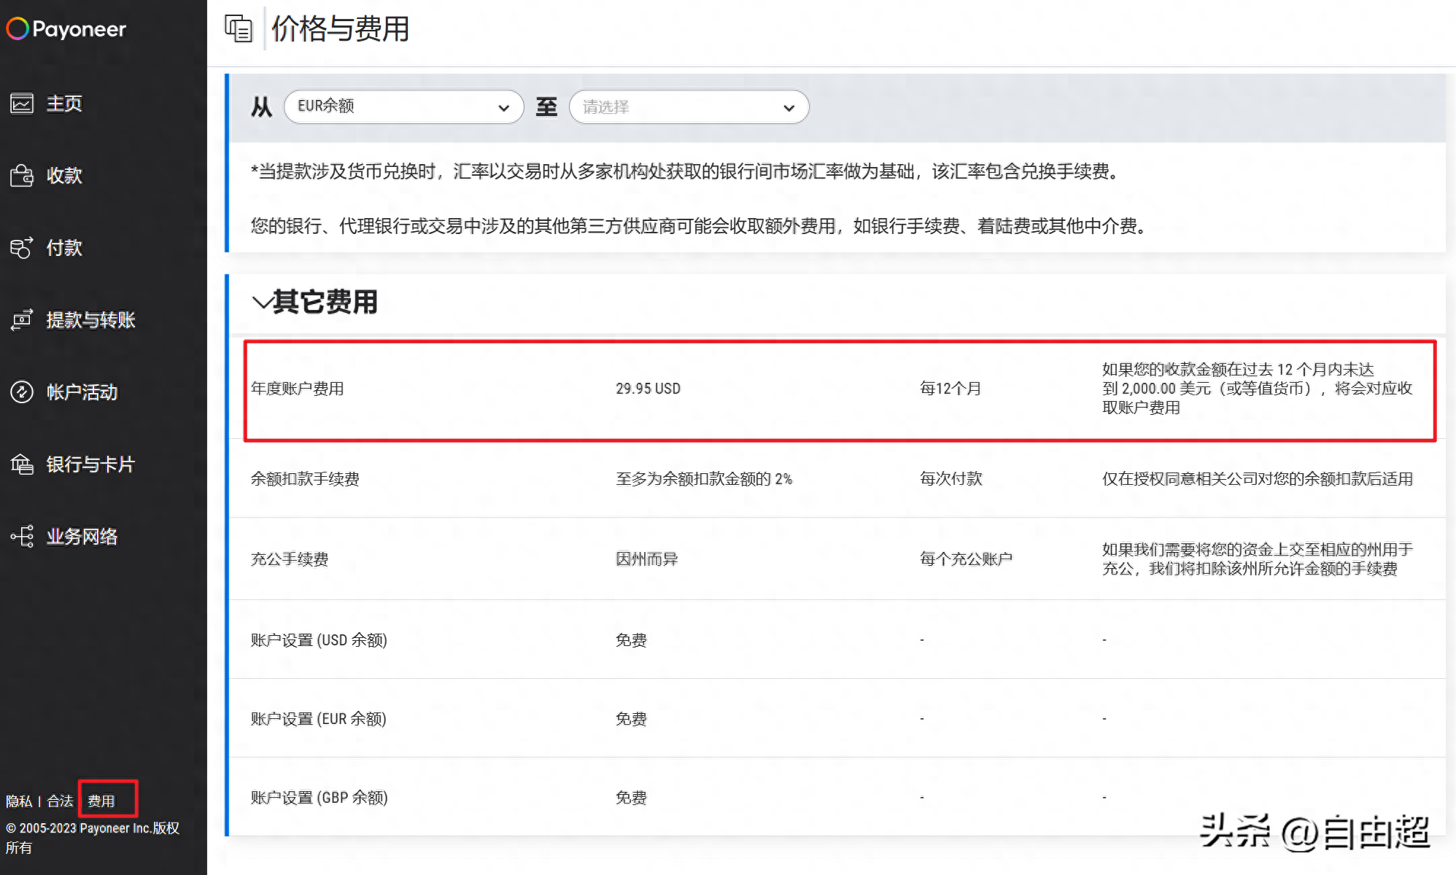Open the 收款 menu item
The height and width of the screenshot is (875, 1456).
click(64, 176)
